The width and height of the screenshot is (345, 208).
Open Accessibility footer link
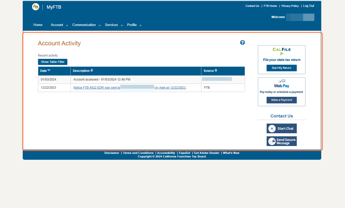166,153
